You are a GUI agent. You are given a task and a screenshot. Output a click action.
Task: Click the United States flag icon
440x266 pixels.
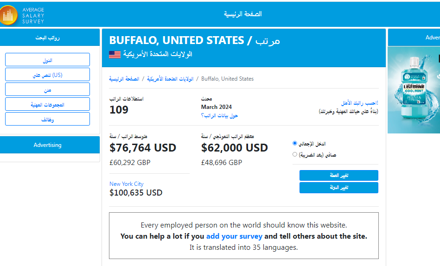point(115,54)
